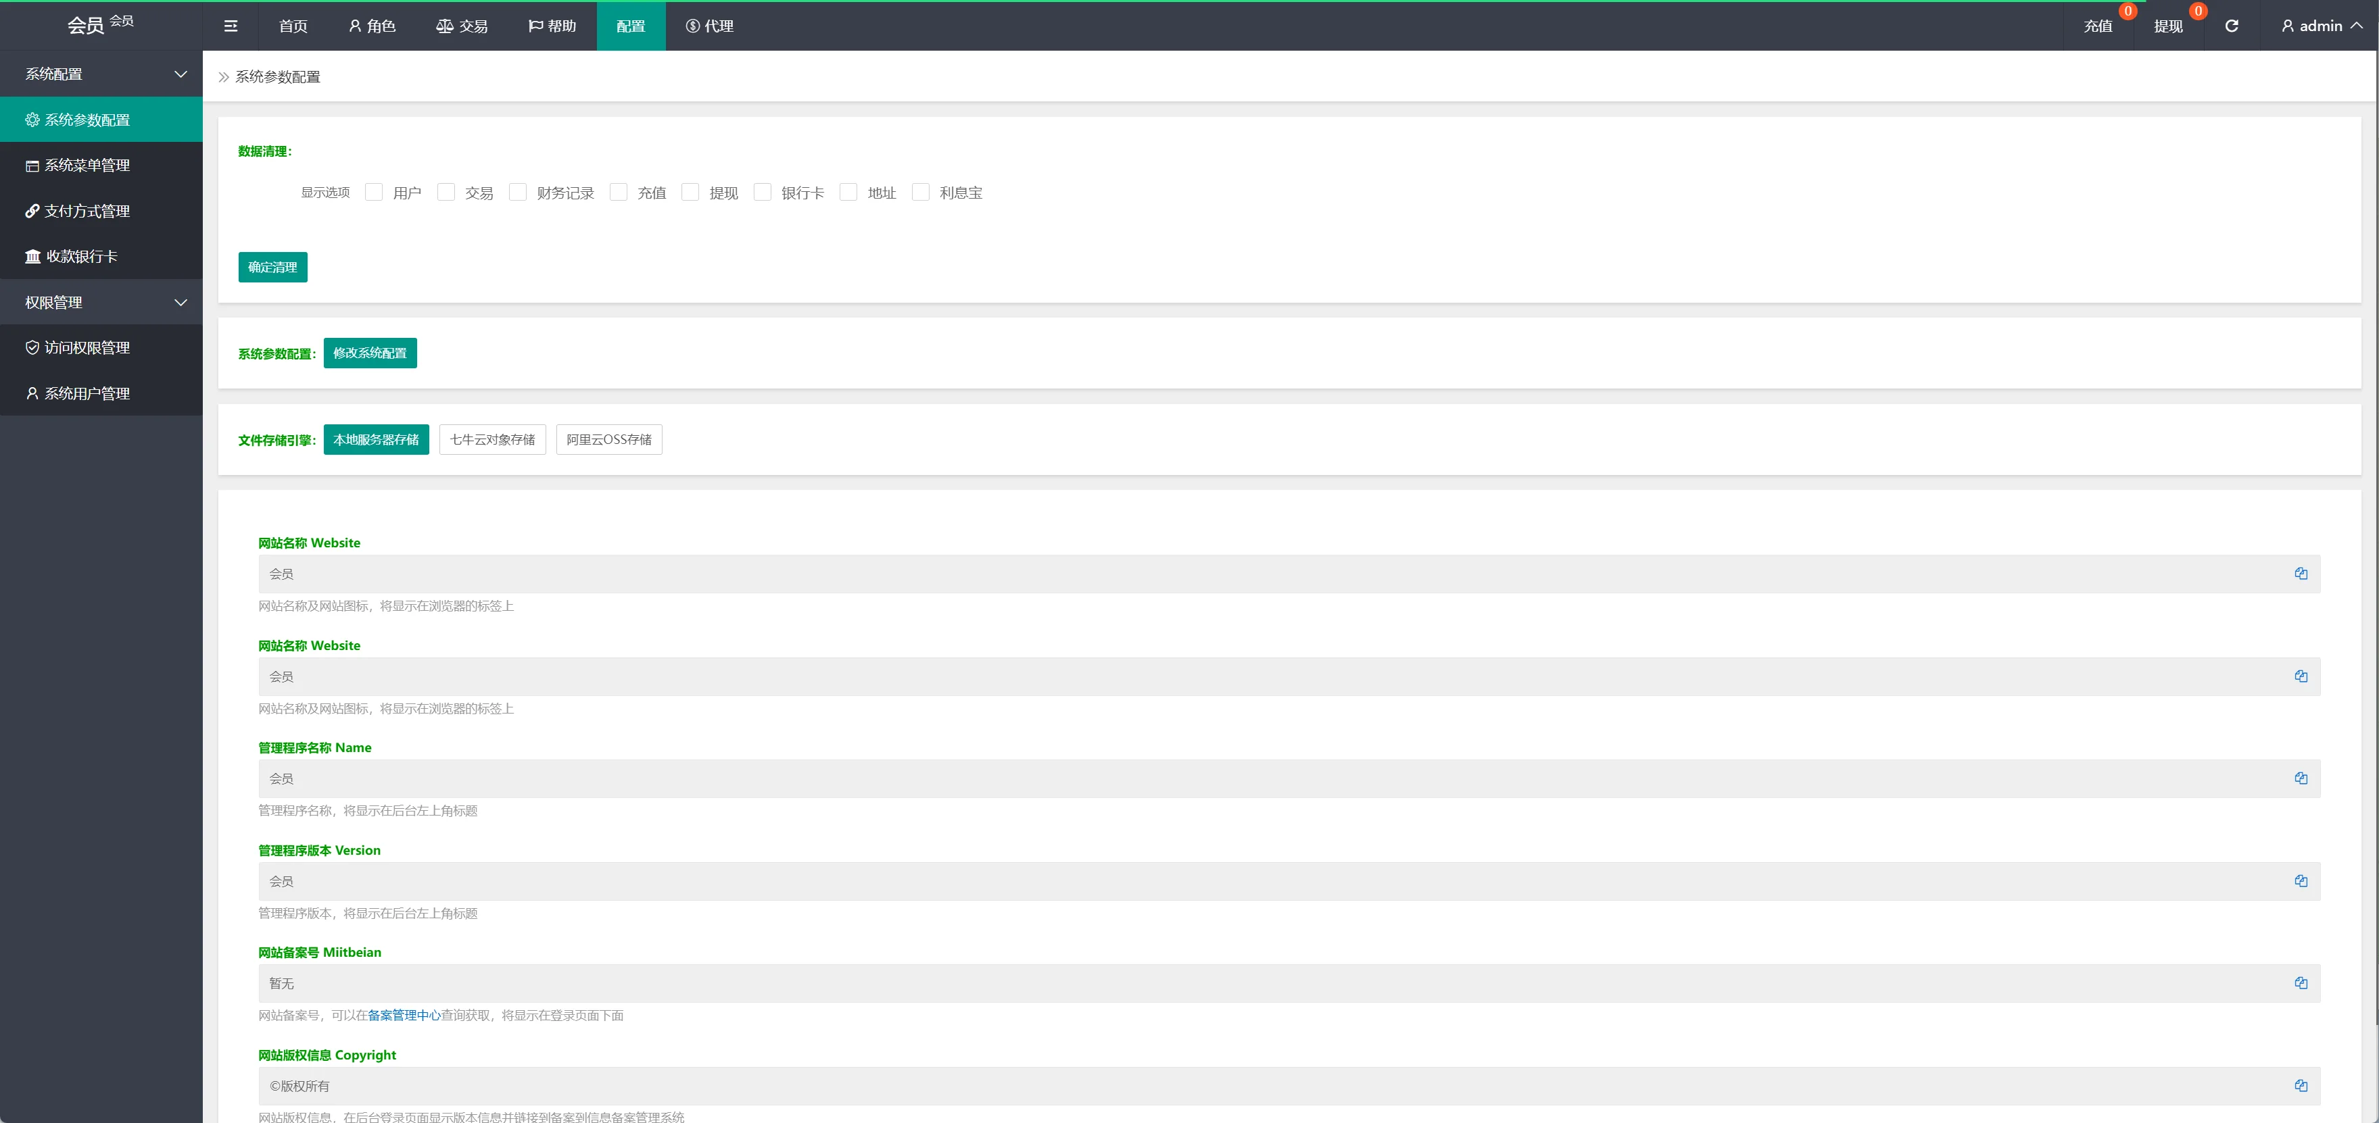Click the sidebar collapse hamburger icon
Screen dimensions: 2379x1123
[x=231, y=26]
